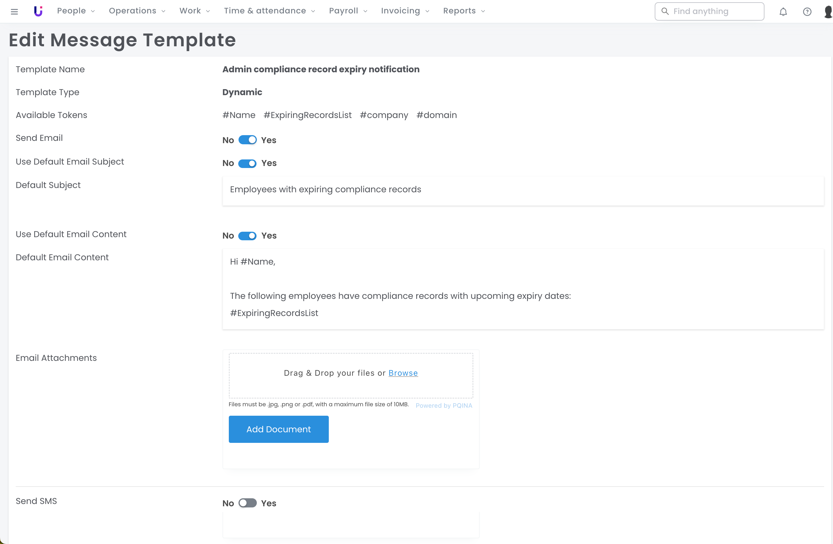Screen dimensions: 833x544
Task: Expand the People dropdown menu
Action: pos(76,11)
